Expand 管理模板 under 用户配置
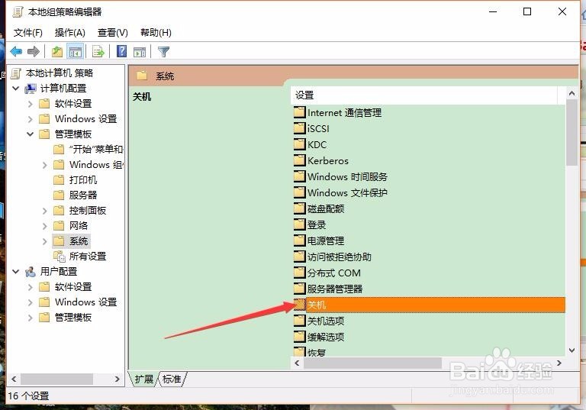The height and width of the screenshot is (410, 586). 31,318
